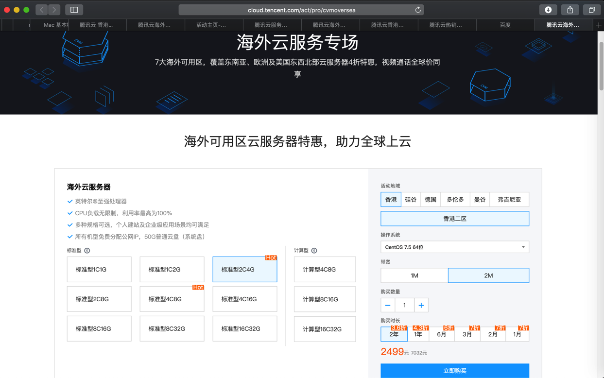Choose the 标准型16C32G instance
604x378 pixels.
tap(245, 329)
